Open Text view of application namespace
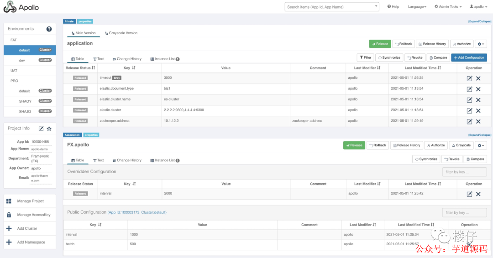 click(x=99, y=59)
